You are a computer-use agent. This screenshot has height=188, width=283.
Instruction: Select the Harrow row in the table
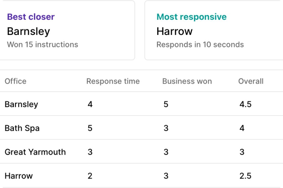click(x=19, y=176)
